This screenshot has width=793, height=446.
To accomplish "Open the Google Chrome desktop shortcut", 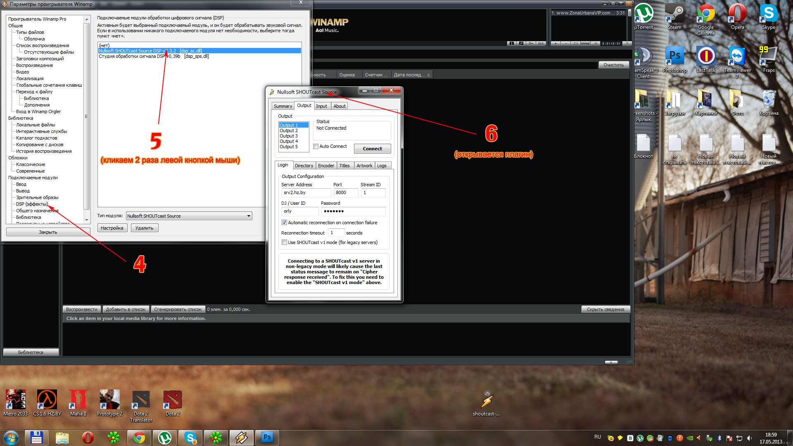I will click(x=706, y=19).
